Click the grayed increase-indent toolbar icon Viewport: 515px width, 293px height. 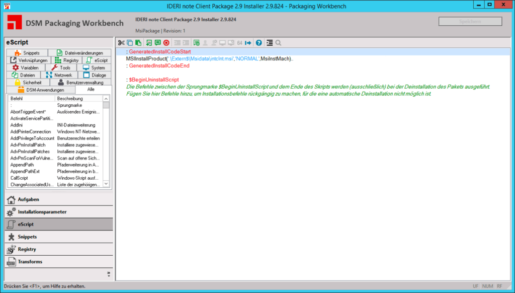[186, 43]
